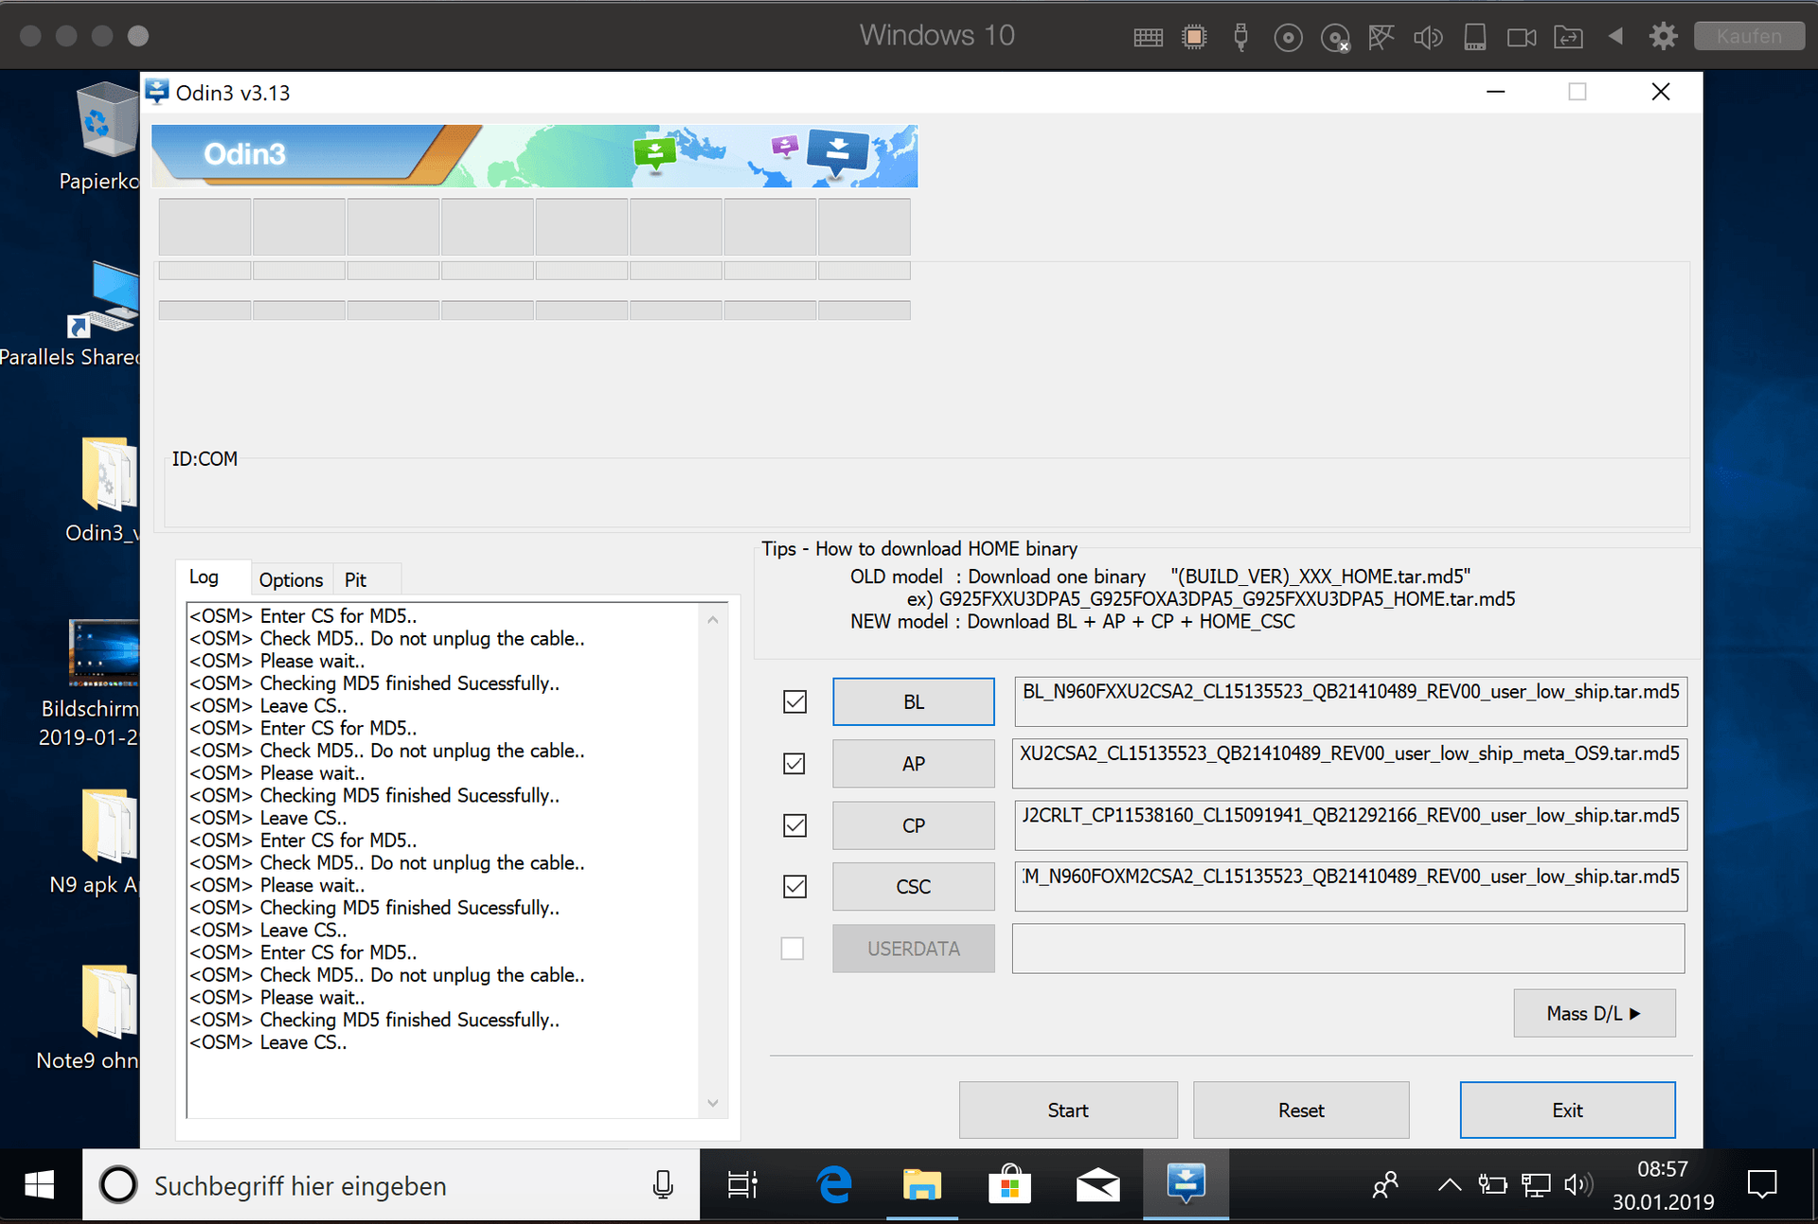This screenshot has height=1224, width=1818.
Task: Enable the USERDATA checkbox
Action: coord(793,948)
